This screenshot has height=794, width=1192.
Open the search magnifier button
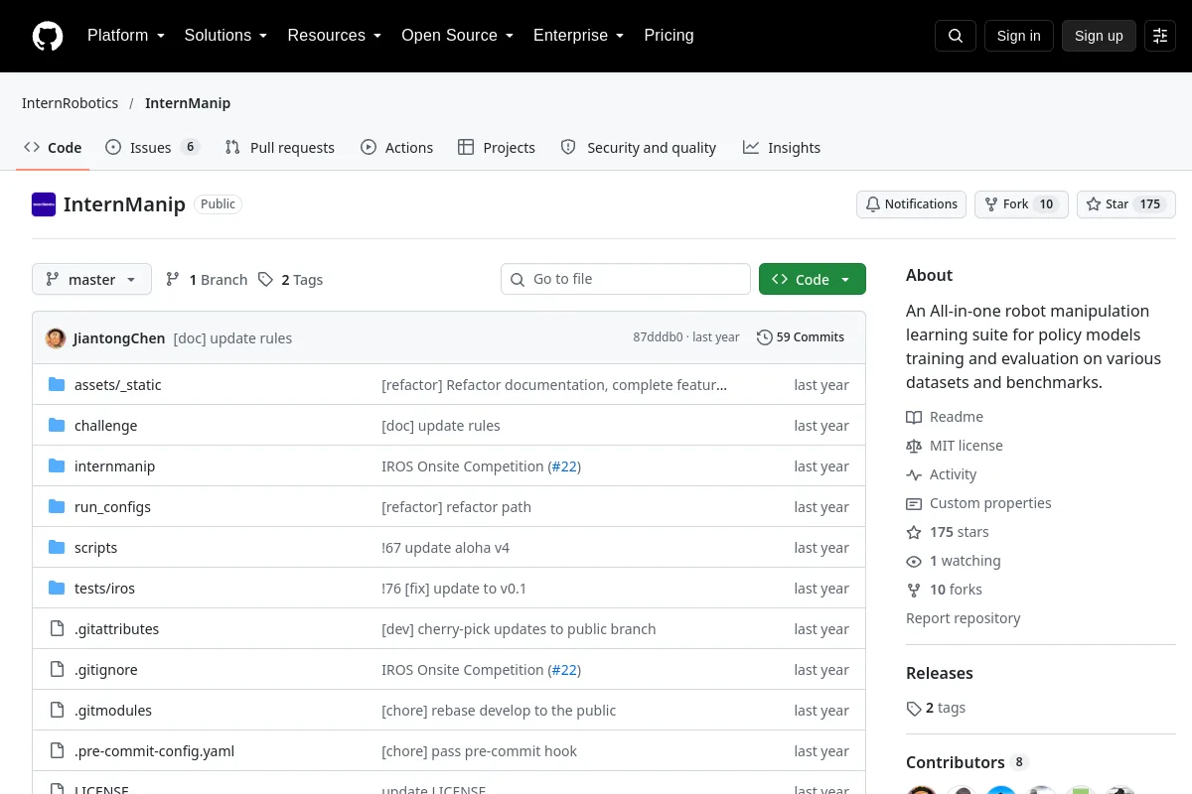coord(956,36)
